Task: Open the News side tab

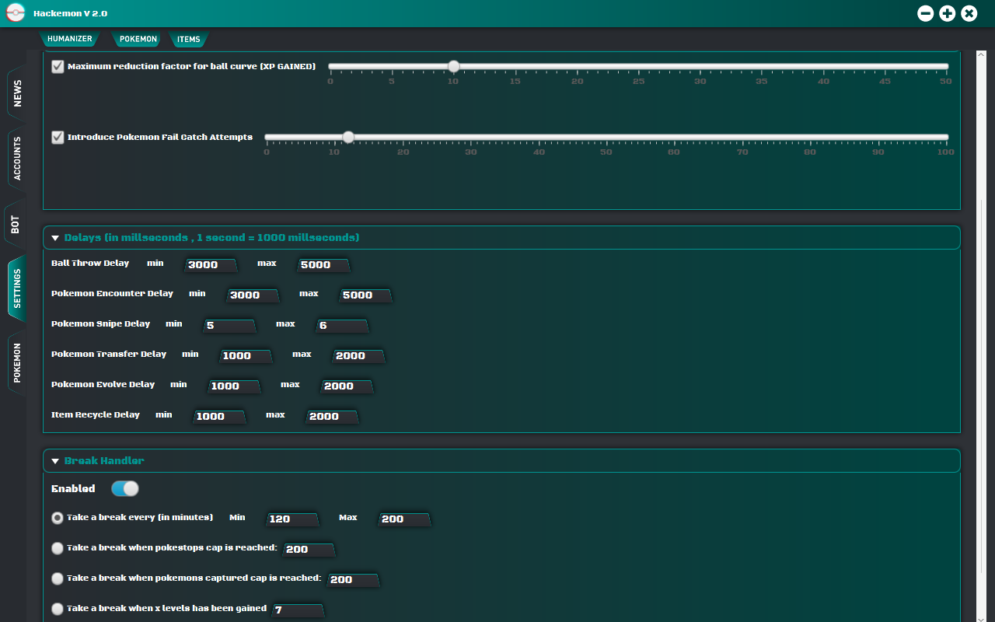Action: tap(17, 93)
